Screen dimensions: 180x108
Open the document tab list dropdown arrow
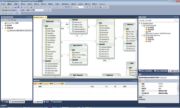136,17
